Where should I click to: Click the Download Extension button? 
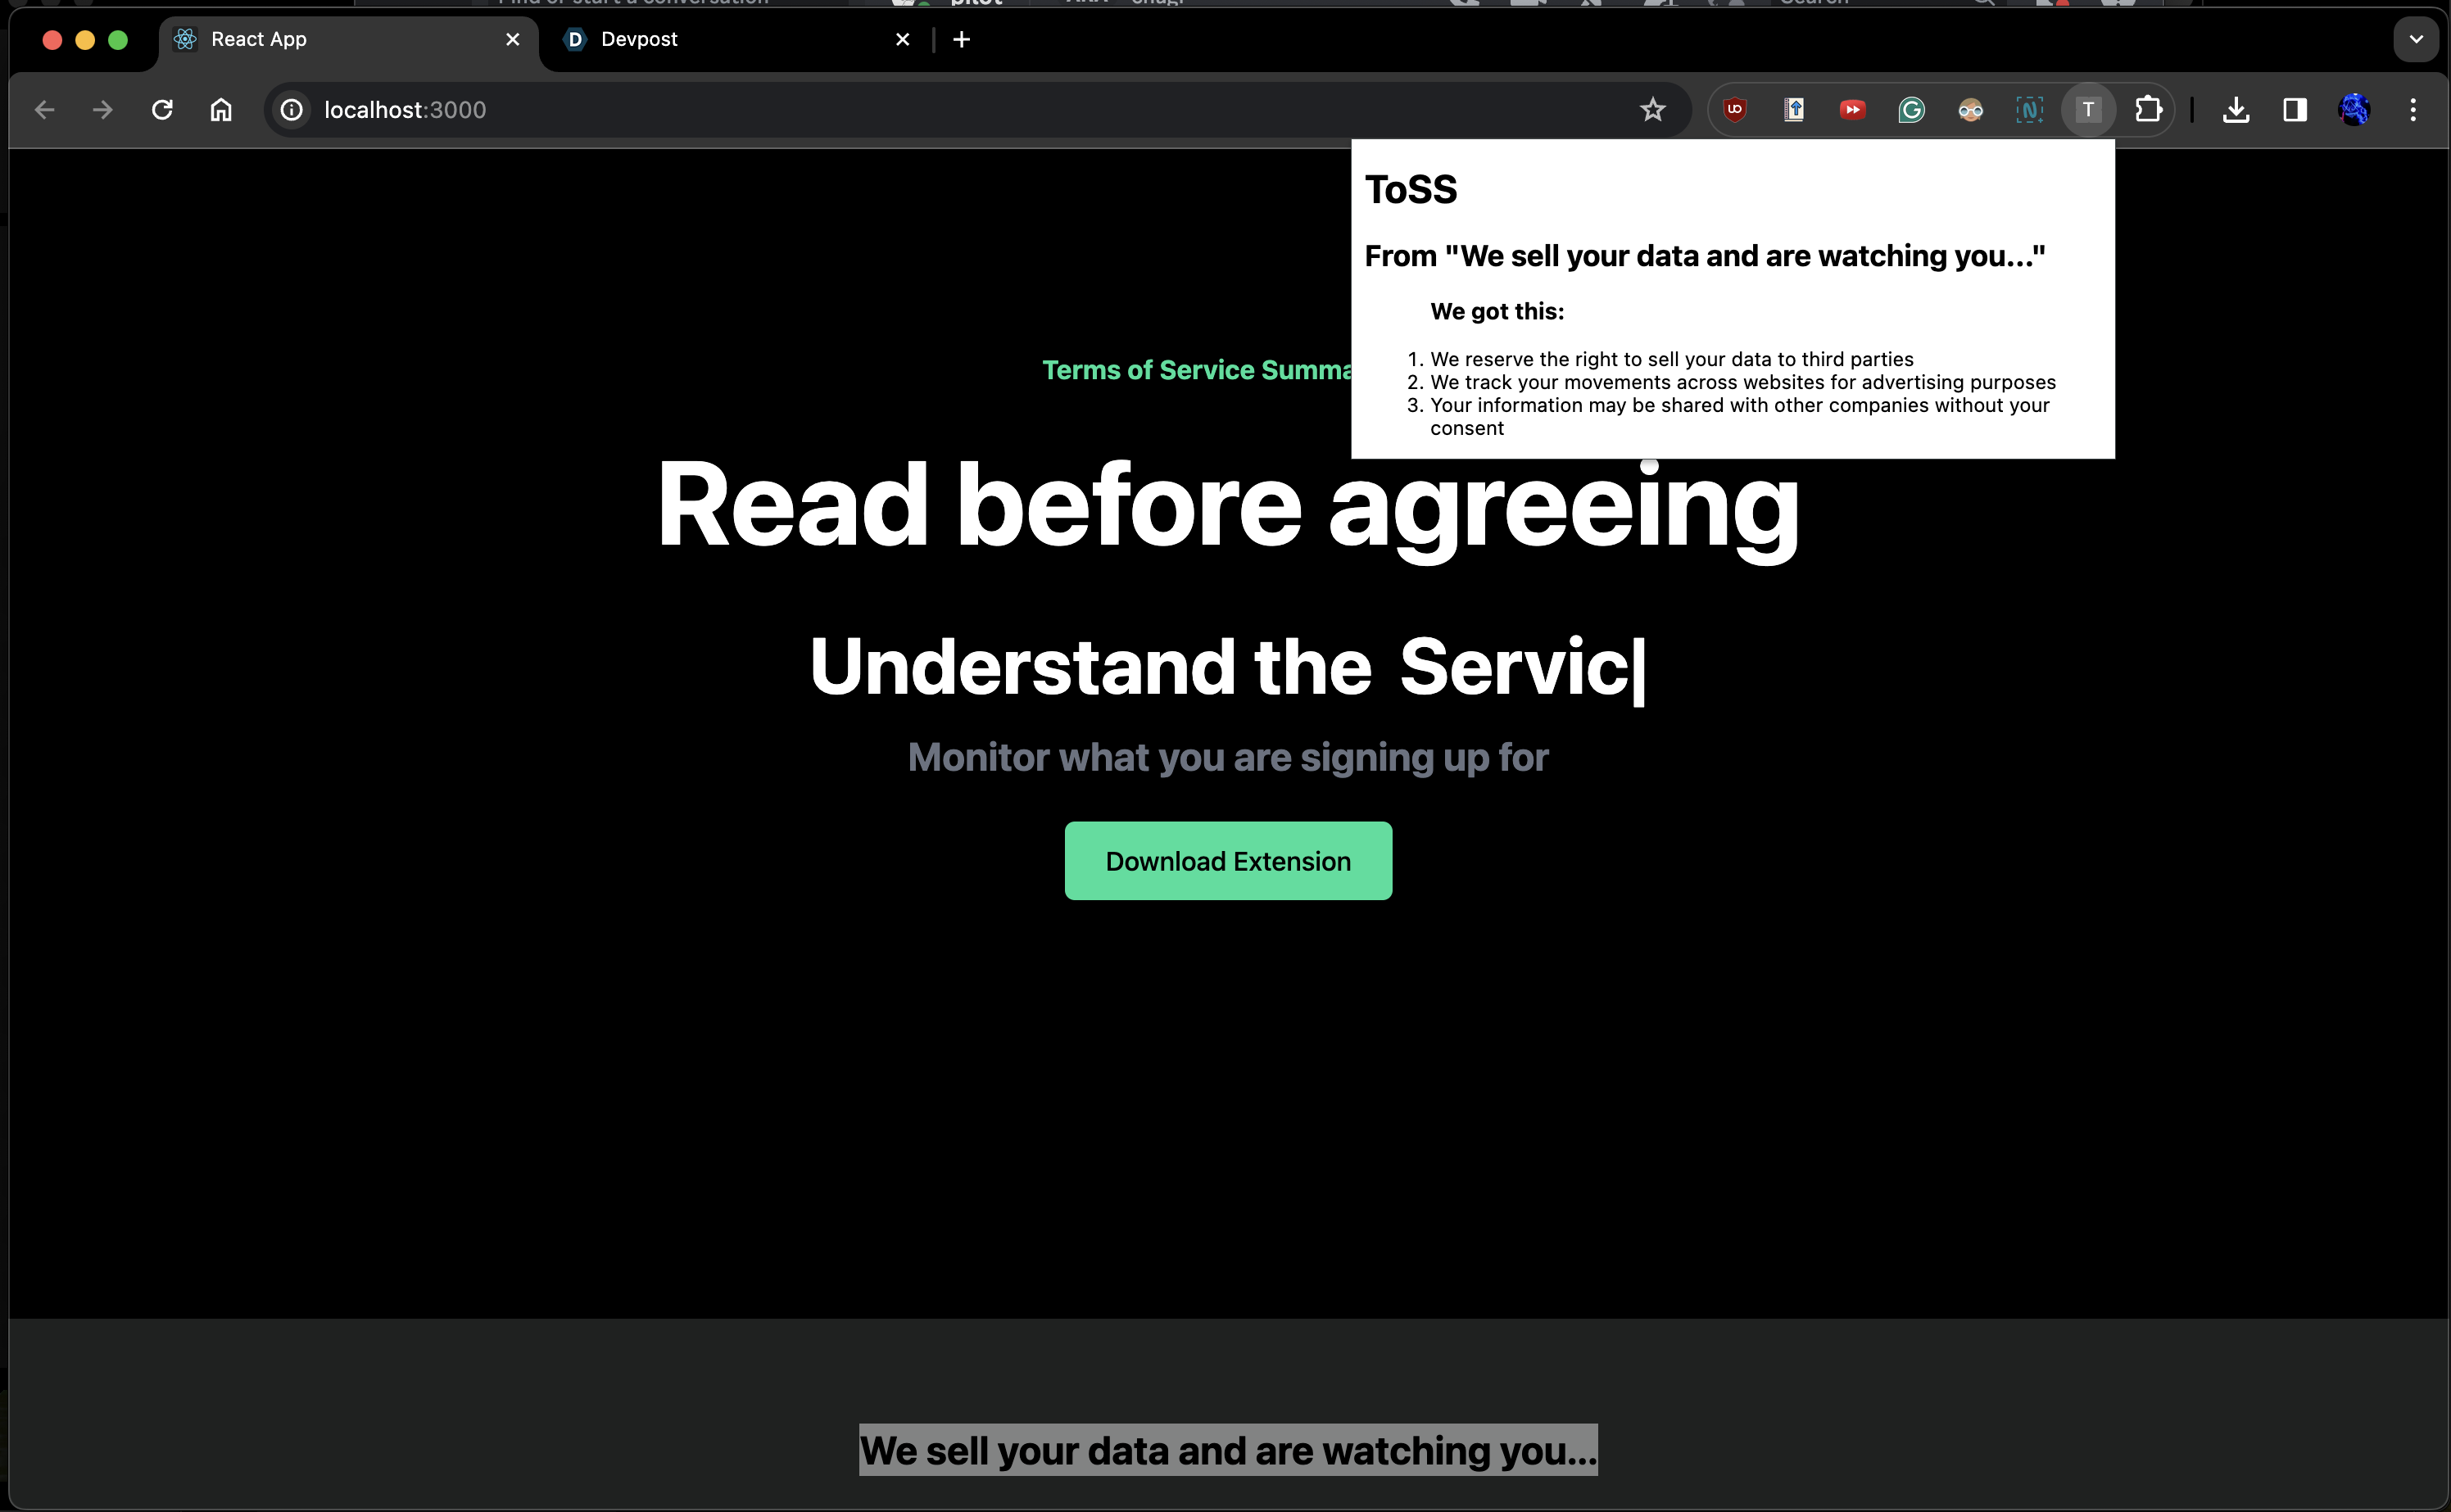pyautogui.click(x=1227, y=861)
